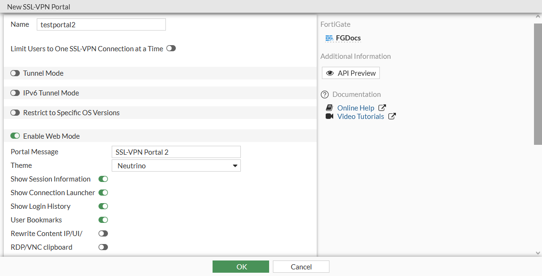The height and width of the screenshot is (276, 542).
Task: Toggle Limit Users to One SSL-VPN Connection
Action: point(171,48)
